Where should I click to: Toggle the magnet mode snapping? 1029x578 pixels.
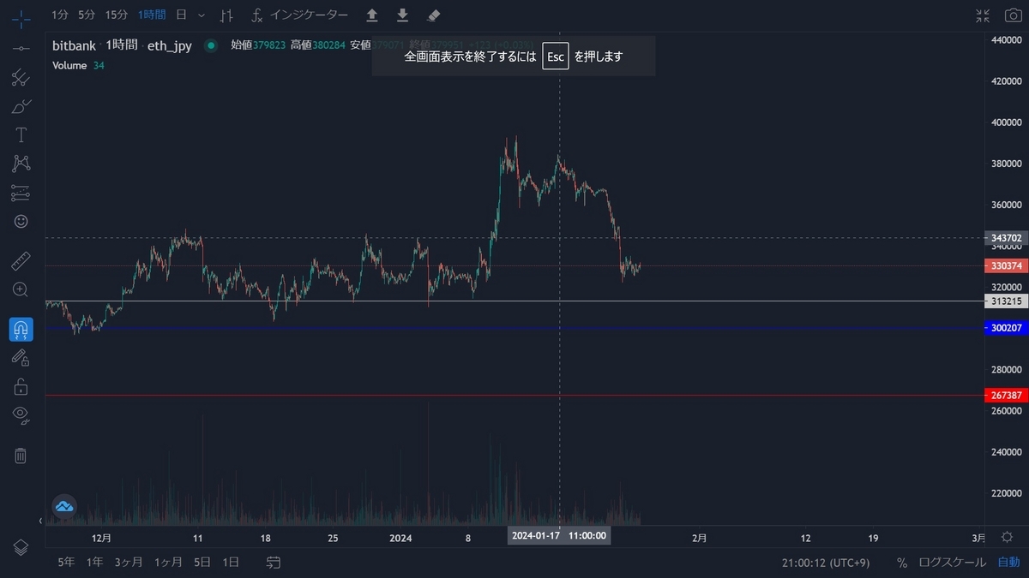click(x=21, y=330)
